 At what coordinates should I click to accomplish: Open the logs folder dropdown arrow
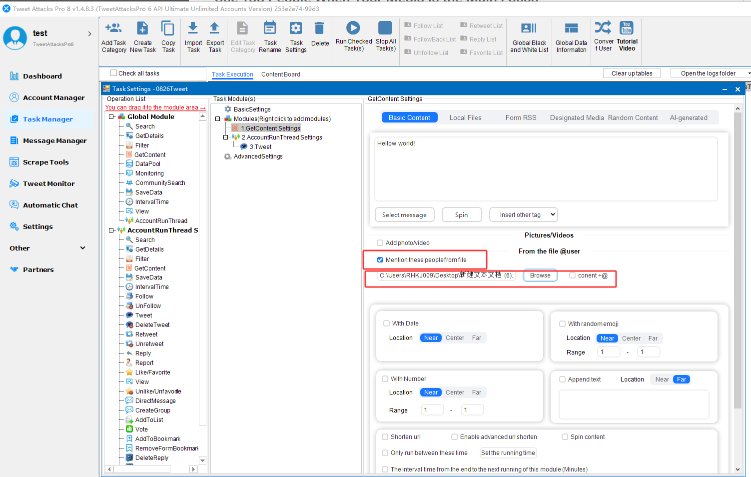tap(749, 73)
